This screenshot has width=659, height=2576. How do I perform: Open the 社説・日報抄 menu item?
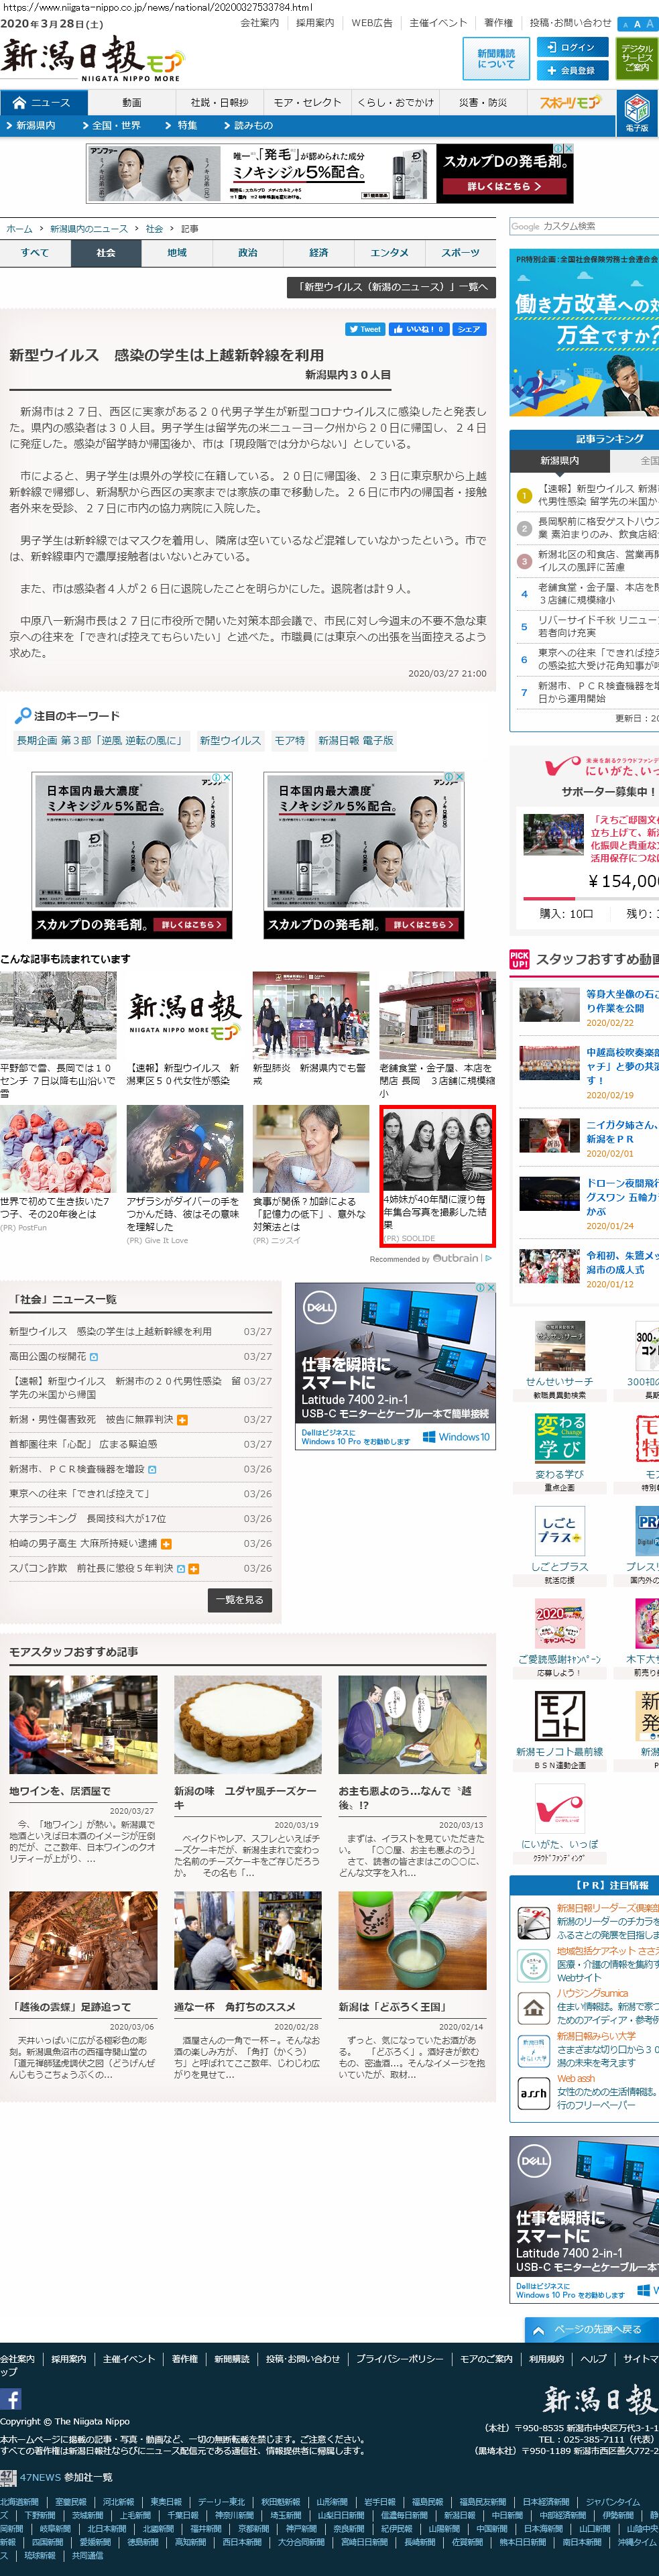pos(219,102)
